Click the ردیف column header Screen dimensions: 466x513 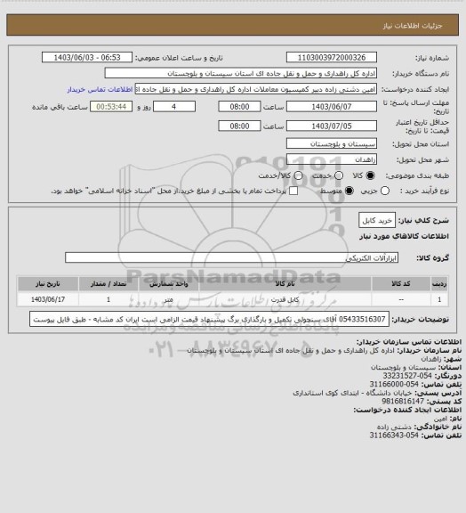pyautogui.click(x=439, y=283)
